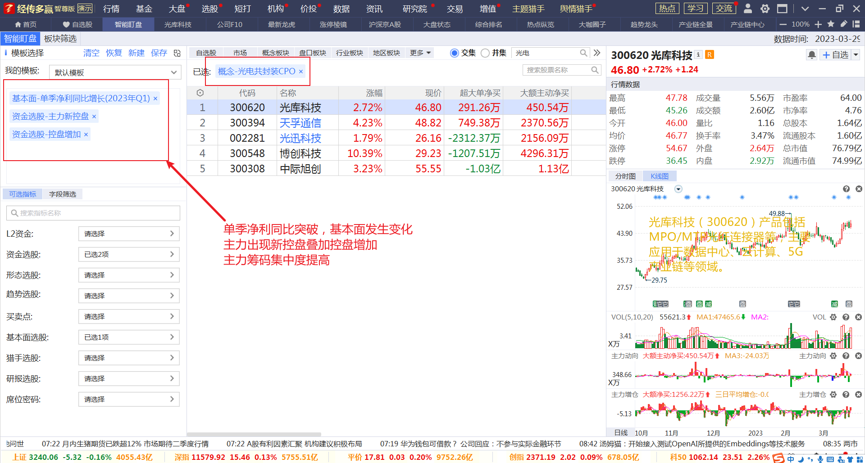This screenshot has width=865, height=463.
Task: Add stock with the 自选 button
Action: point(835,55)
